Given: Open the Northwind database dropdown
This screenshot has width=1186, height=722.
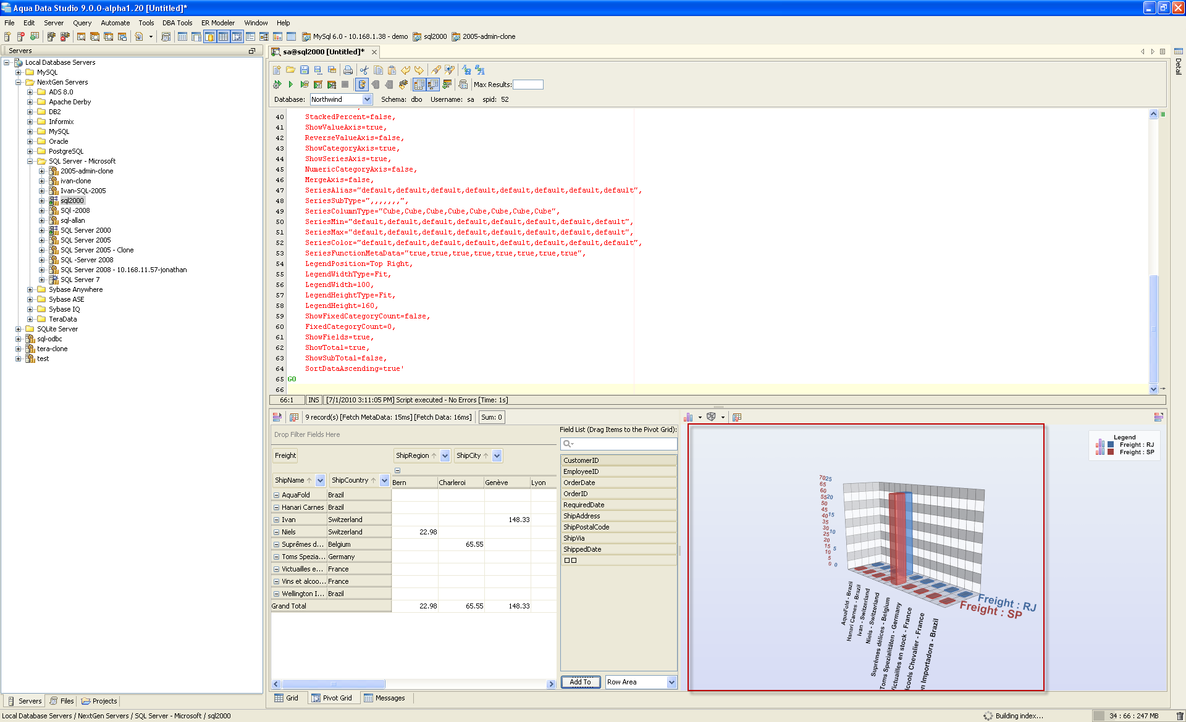Looking at the screenshot, I should [x=367, y=99].
